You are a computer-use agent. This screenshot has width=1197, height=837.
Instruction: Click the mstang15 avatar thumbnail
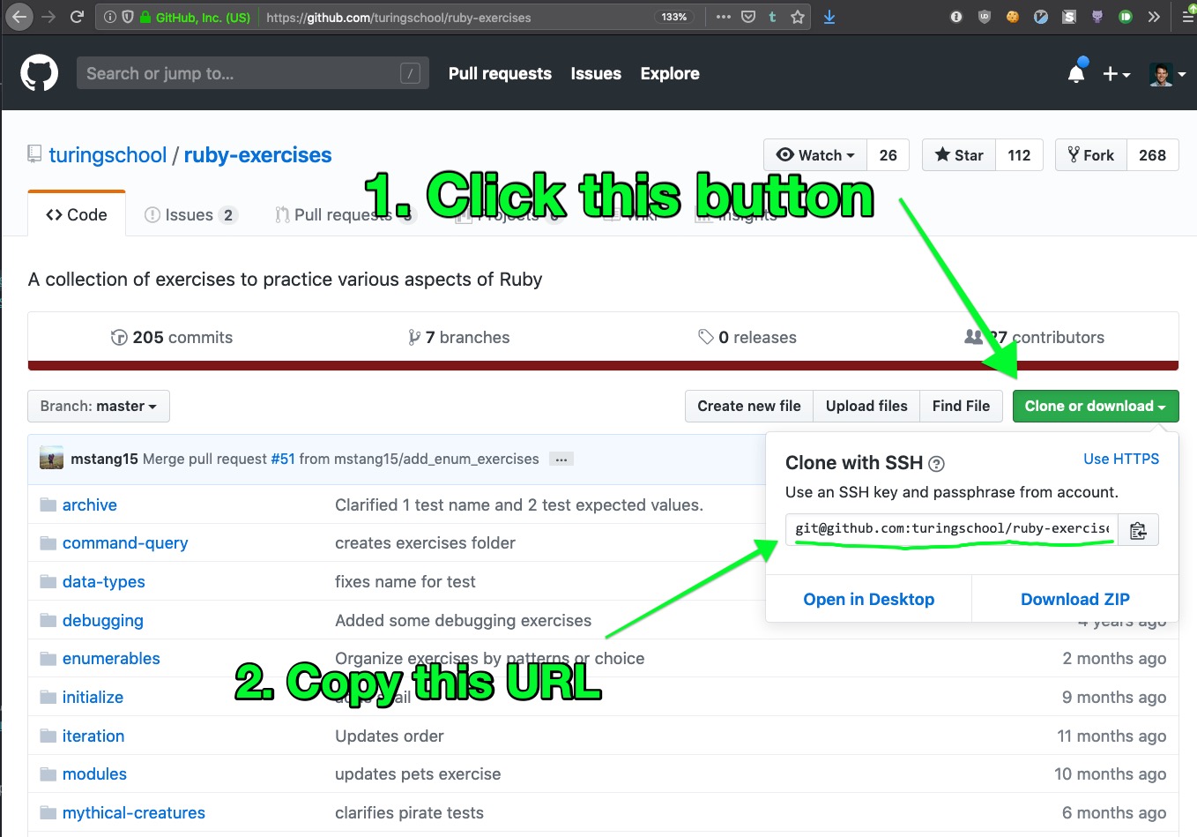point(51,458)
